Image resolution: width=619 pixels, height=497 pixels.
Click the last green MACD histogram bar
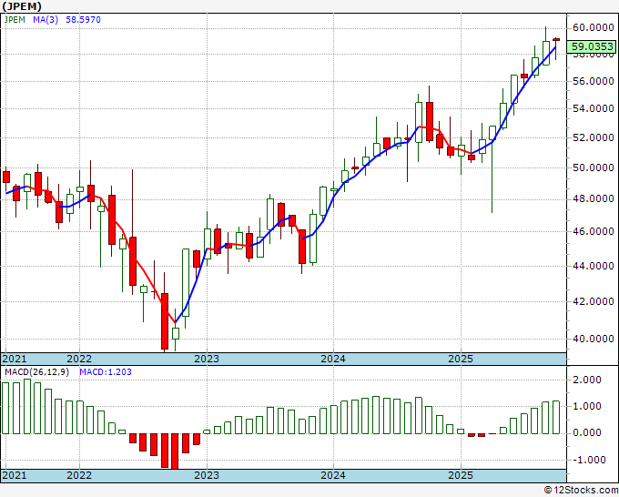(556, 417)
